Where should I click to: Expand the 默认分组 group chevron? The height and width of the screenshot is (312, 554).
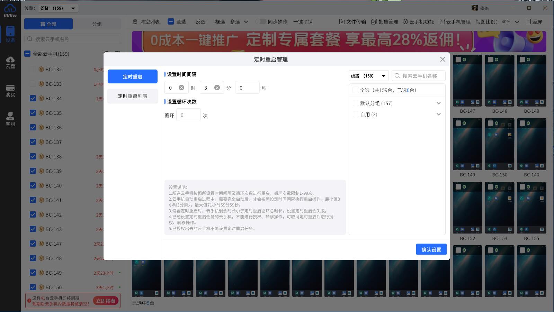[438, 103]
